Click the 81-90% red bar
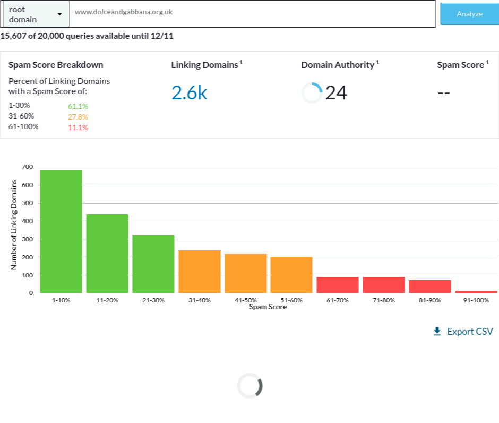The width and height of the screenshot is (499, 423). coord(430,286)
